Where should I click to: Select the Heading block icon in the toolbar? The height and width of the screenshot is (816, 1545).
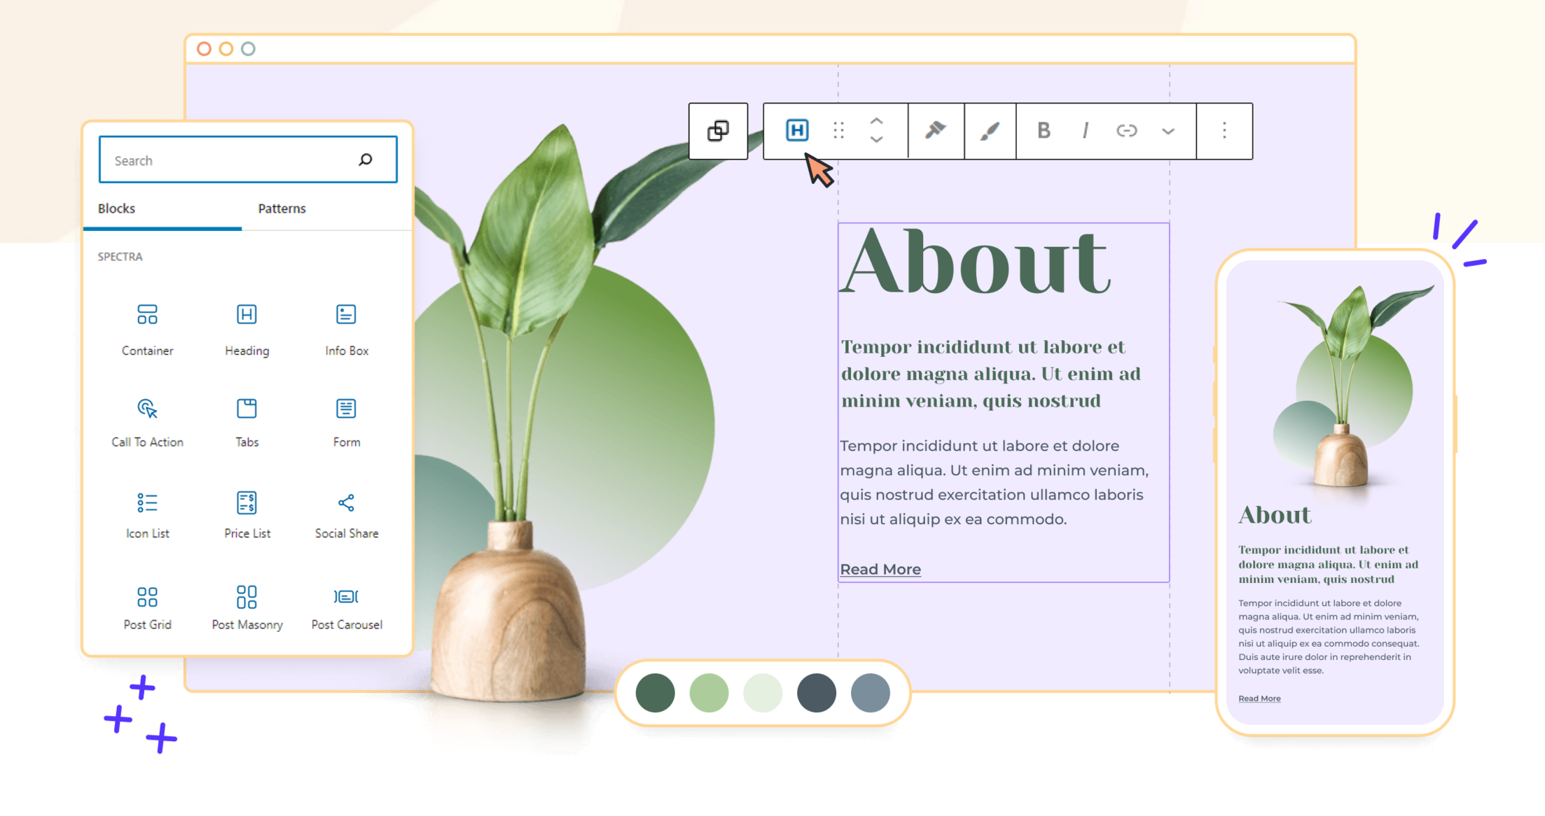click(796, 129)
